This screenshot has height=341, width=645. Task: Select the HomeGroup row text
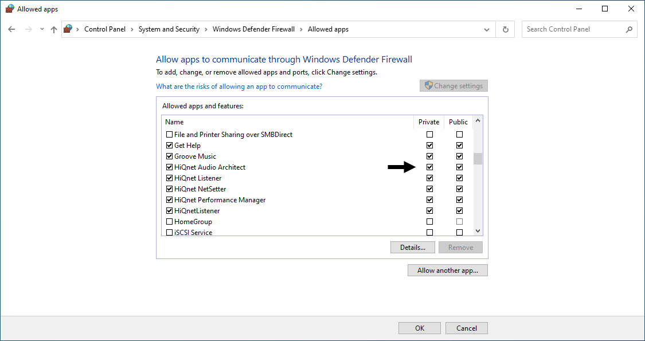[x=193, y=222]
